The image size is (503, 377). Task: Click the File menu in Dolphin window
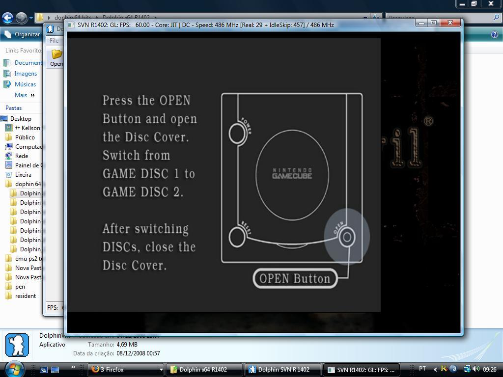coord(54,40)
